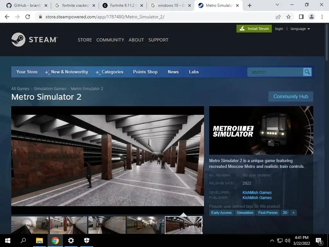Open the STORE menu
Image resolution: width=329 pixels, height=247 pixels.
click(85, 40)
